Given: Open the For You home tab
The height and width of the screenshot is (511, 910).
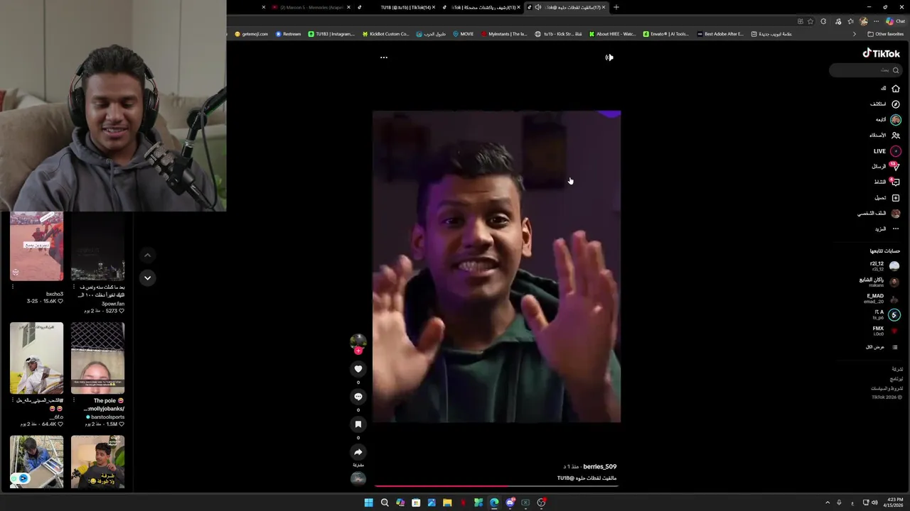Looking at the screenshot, I should click(x=890, y=89).
